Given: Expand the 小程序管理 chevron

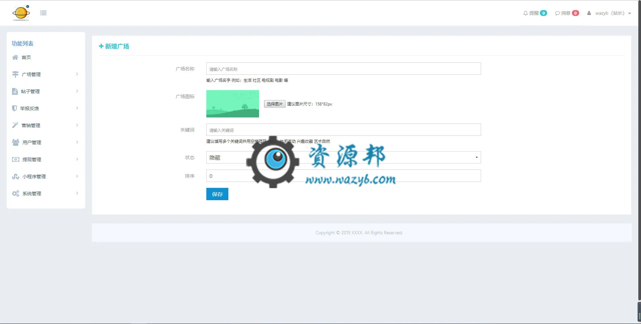Looking at the screenshot, I should coord(77,176).
